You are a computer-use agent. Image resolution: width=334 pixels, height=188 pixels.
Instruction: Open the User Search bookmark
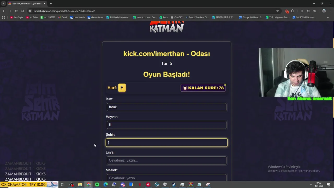pos(77,17)
